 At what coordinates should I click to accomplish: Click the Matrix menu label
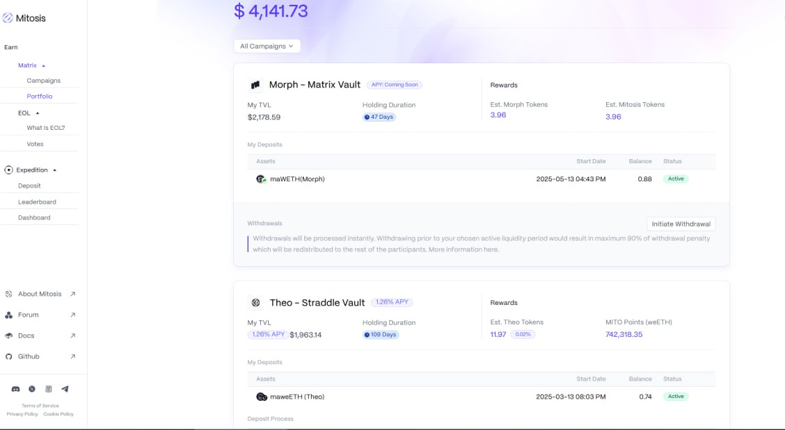tap(27, 65)
